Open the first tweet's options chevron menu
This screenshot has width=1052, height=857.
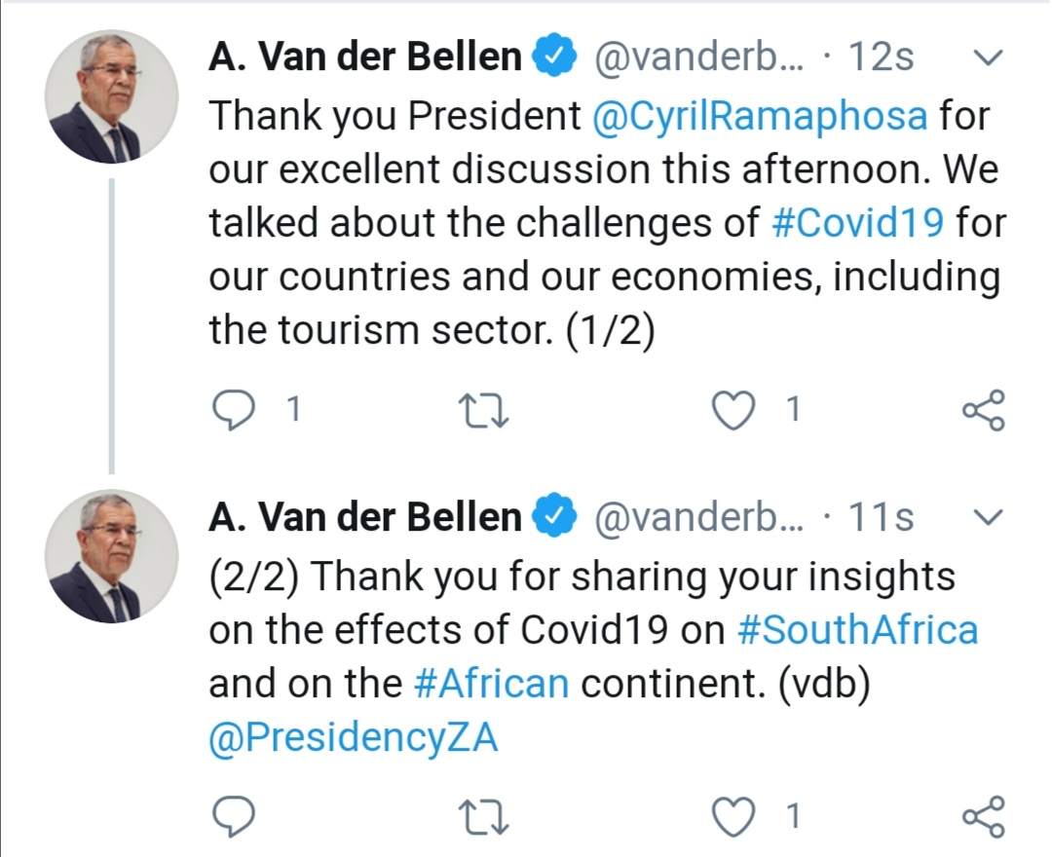tap(988, 58)
